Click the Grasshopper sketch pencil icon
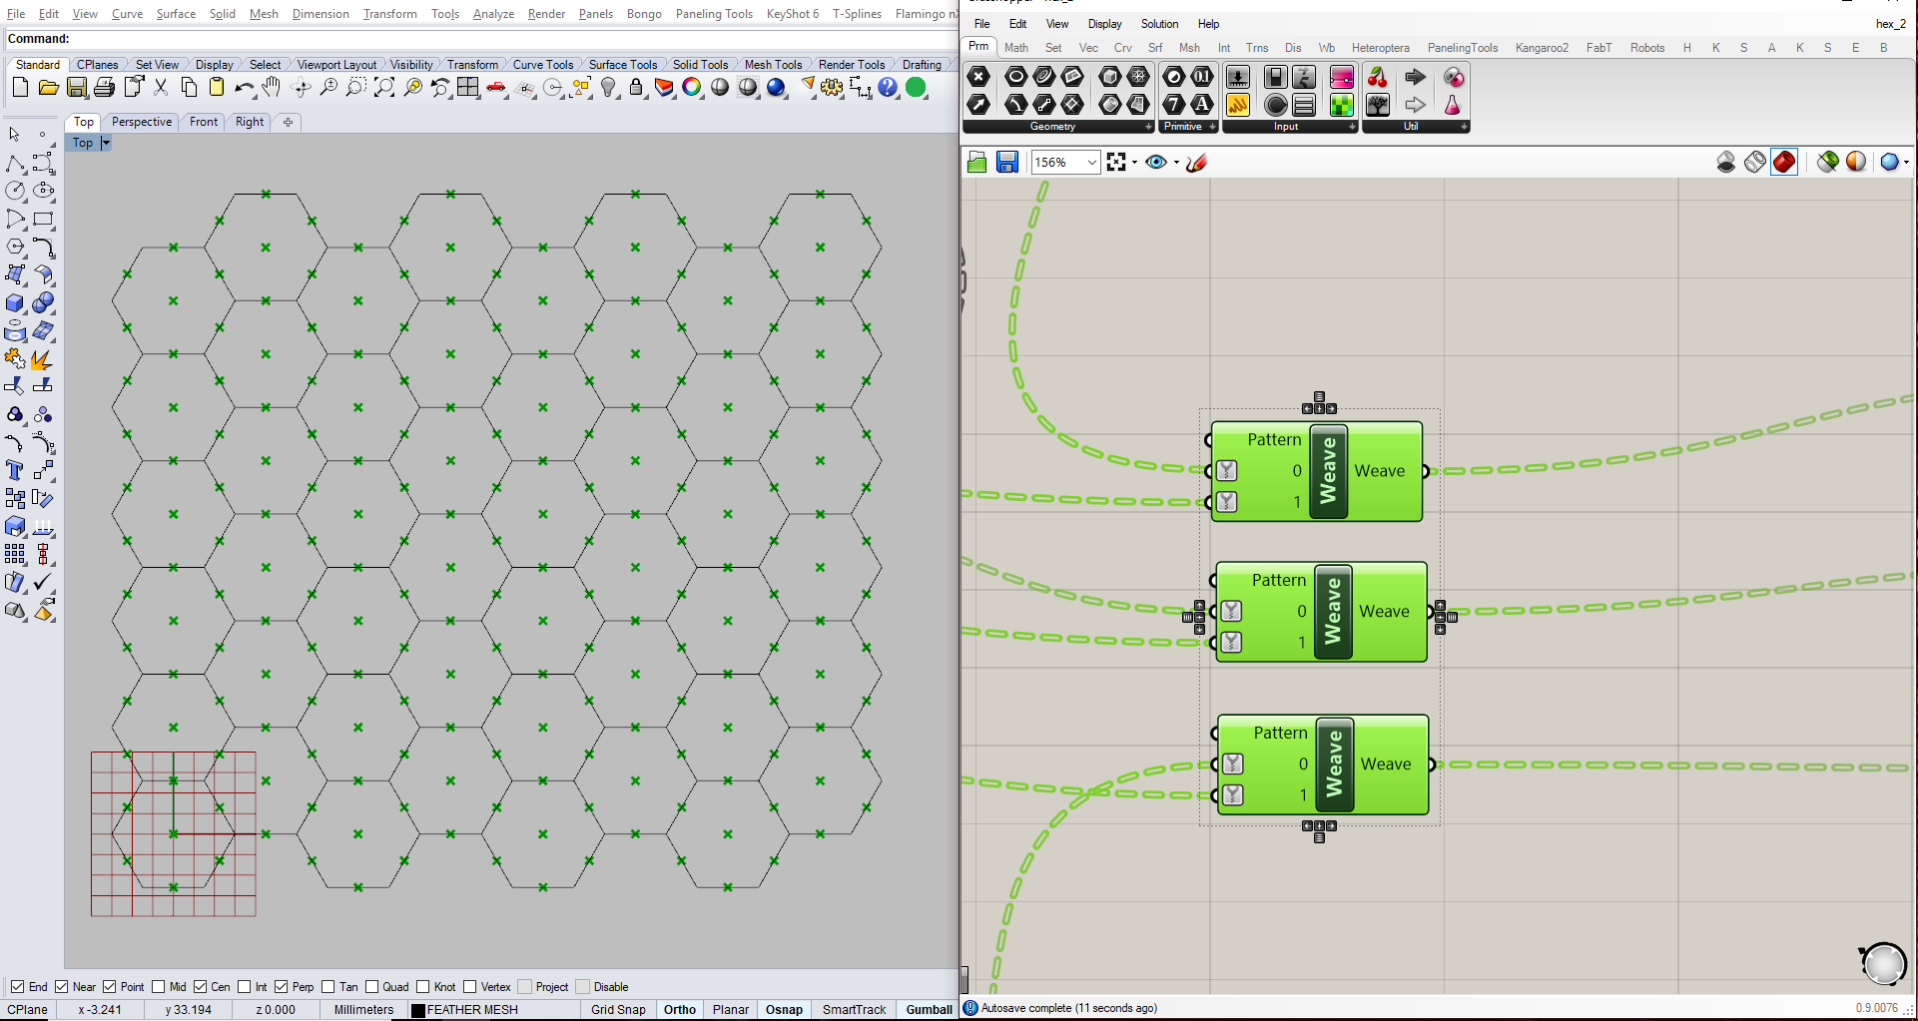This screenshot has width=1918, height=1021. click(x=1197, y=162)
